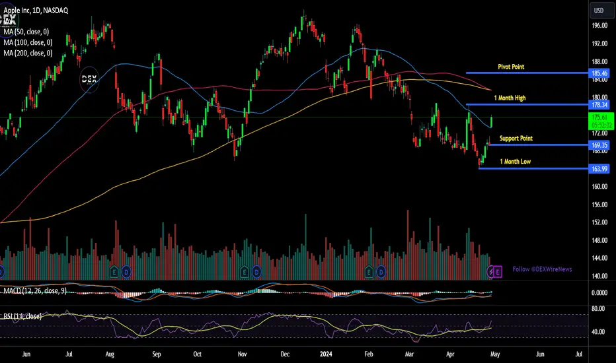Image resolution: width=616 pixels, height=363 pixels.
Task: Select the MA (100, close, 0) legend
Action: click(x=28, y=42)
